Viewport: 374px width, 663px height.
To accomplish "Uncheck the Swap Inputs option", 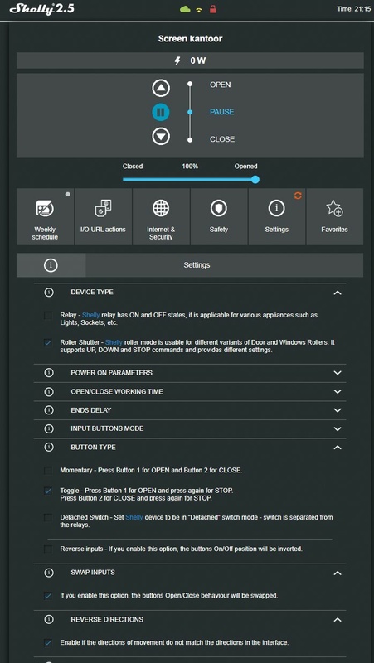I will [x=48, y=595].
